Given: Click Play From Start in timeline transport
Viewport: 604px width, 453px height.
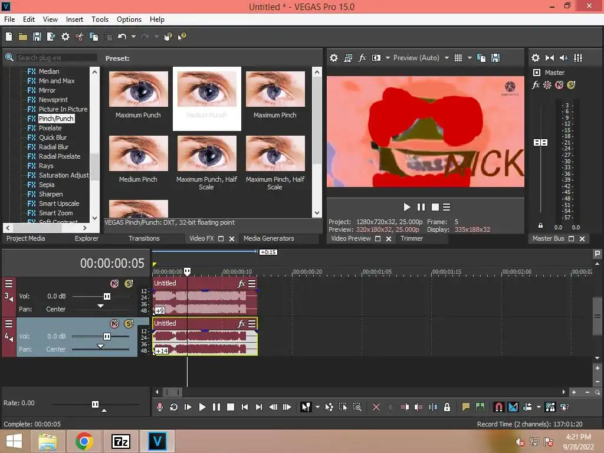Looking at the screenshot, I should coord(188,407).
